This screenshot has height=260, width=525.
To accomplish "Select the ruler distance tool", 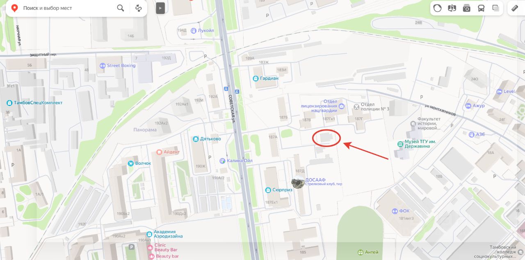I will (516, 8).
